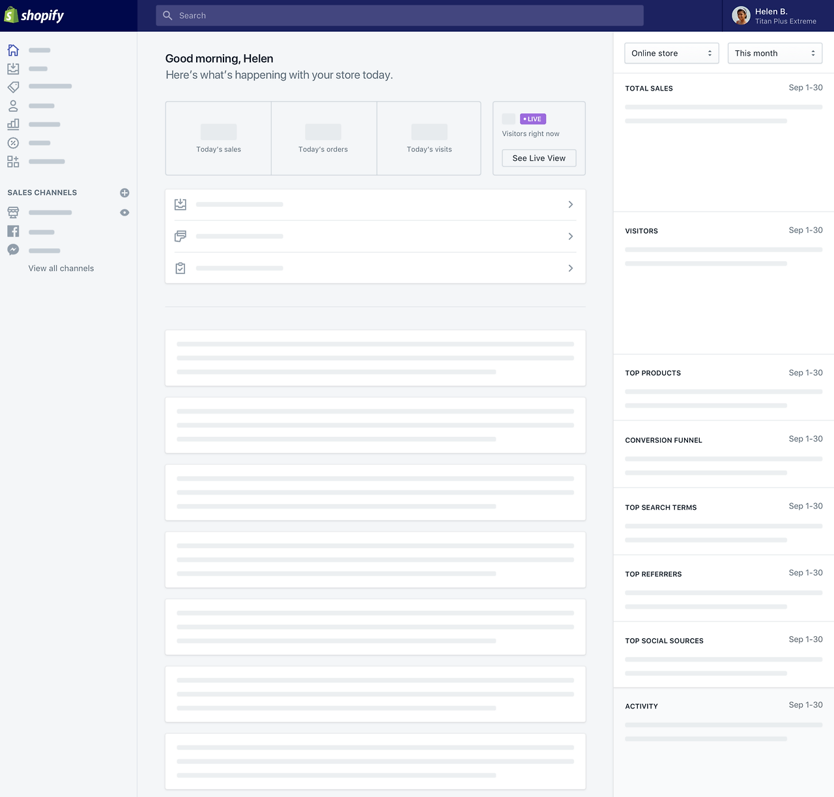View online store using the eye icon
Image resolution: width=834 pixels, height=797 pixels.
click(124, 212)
